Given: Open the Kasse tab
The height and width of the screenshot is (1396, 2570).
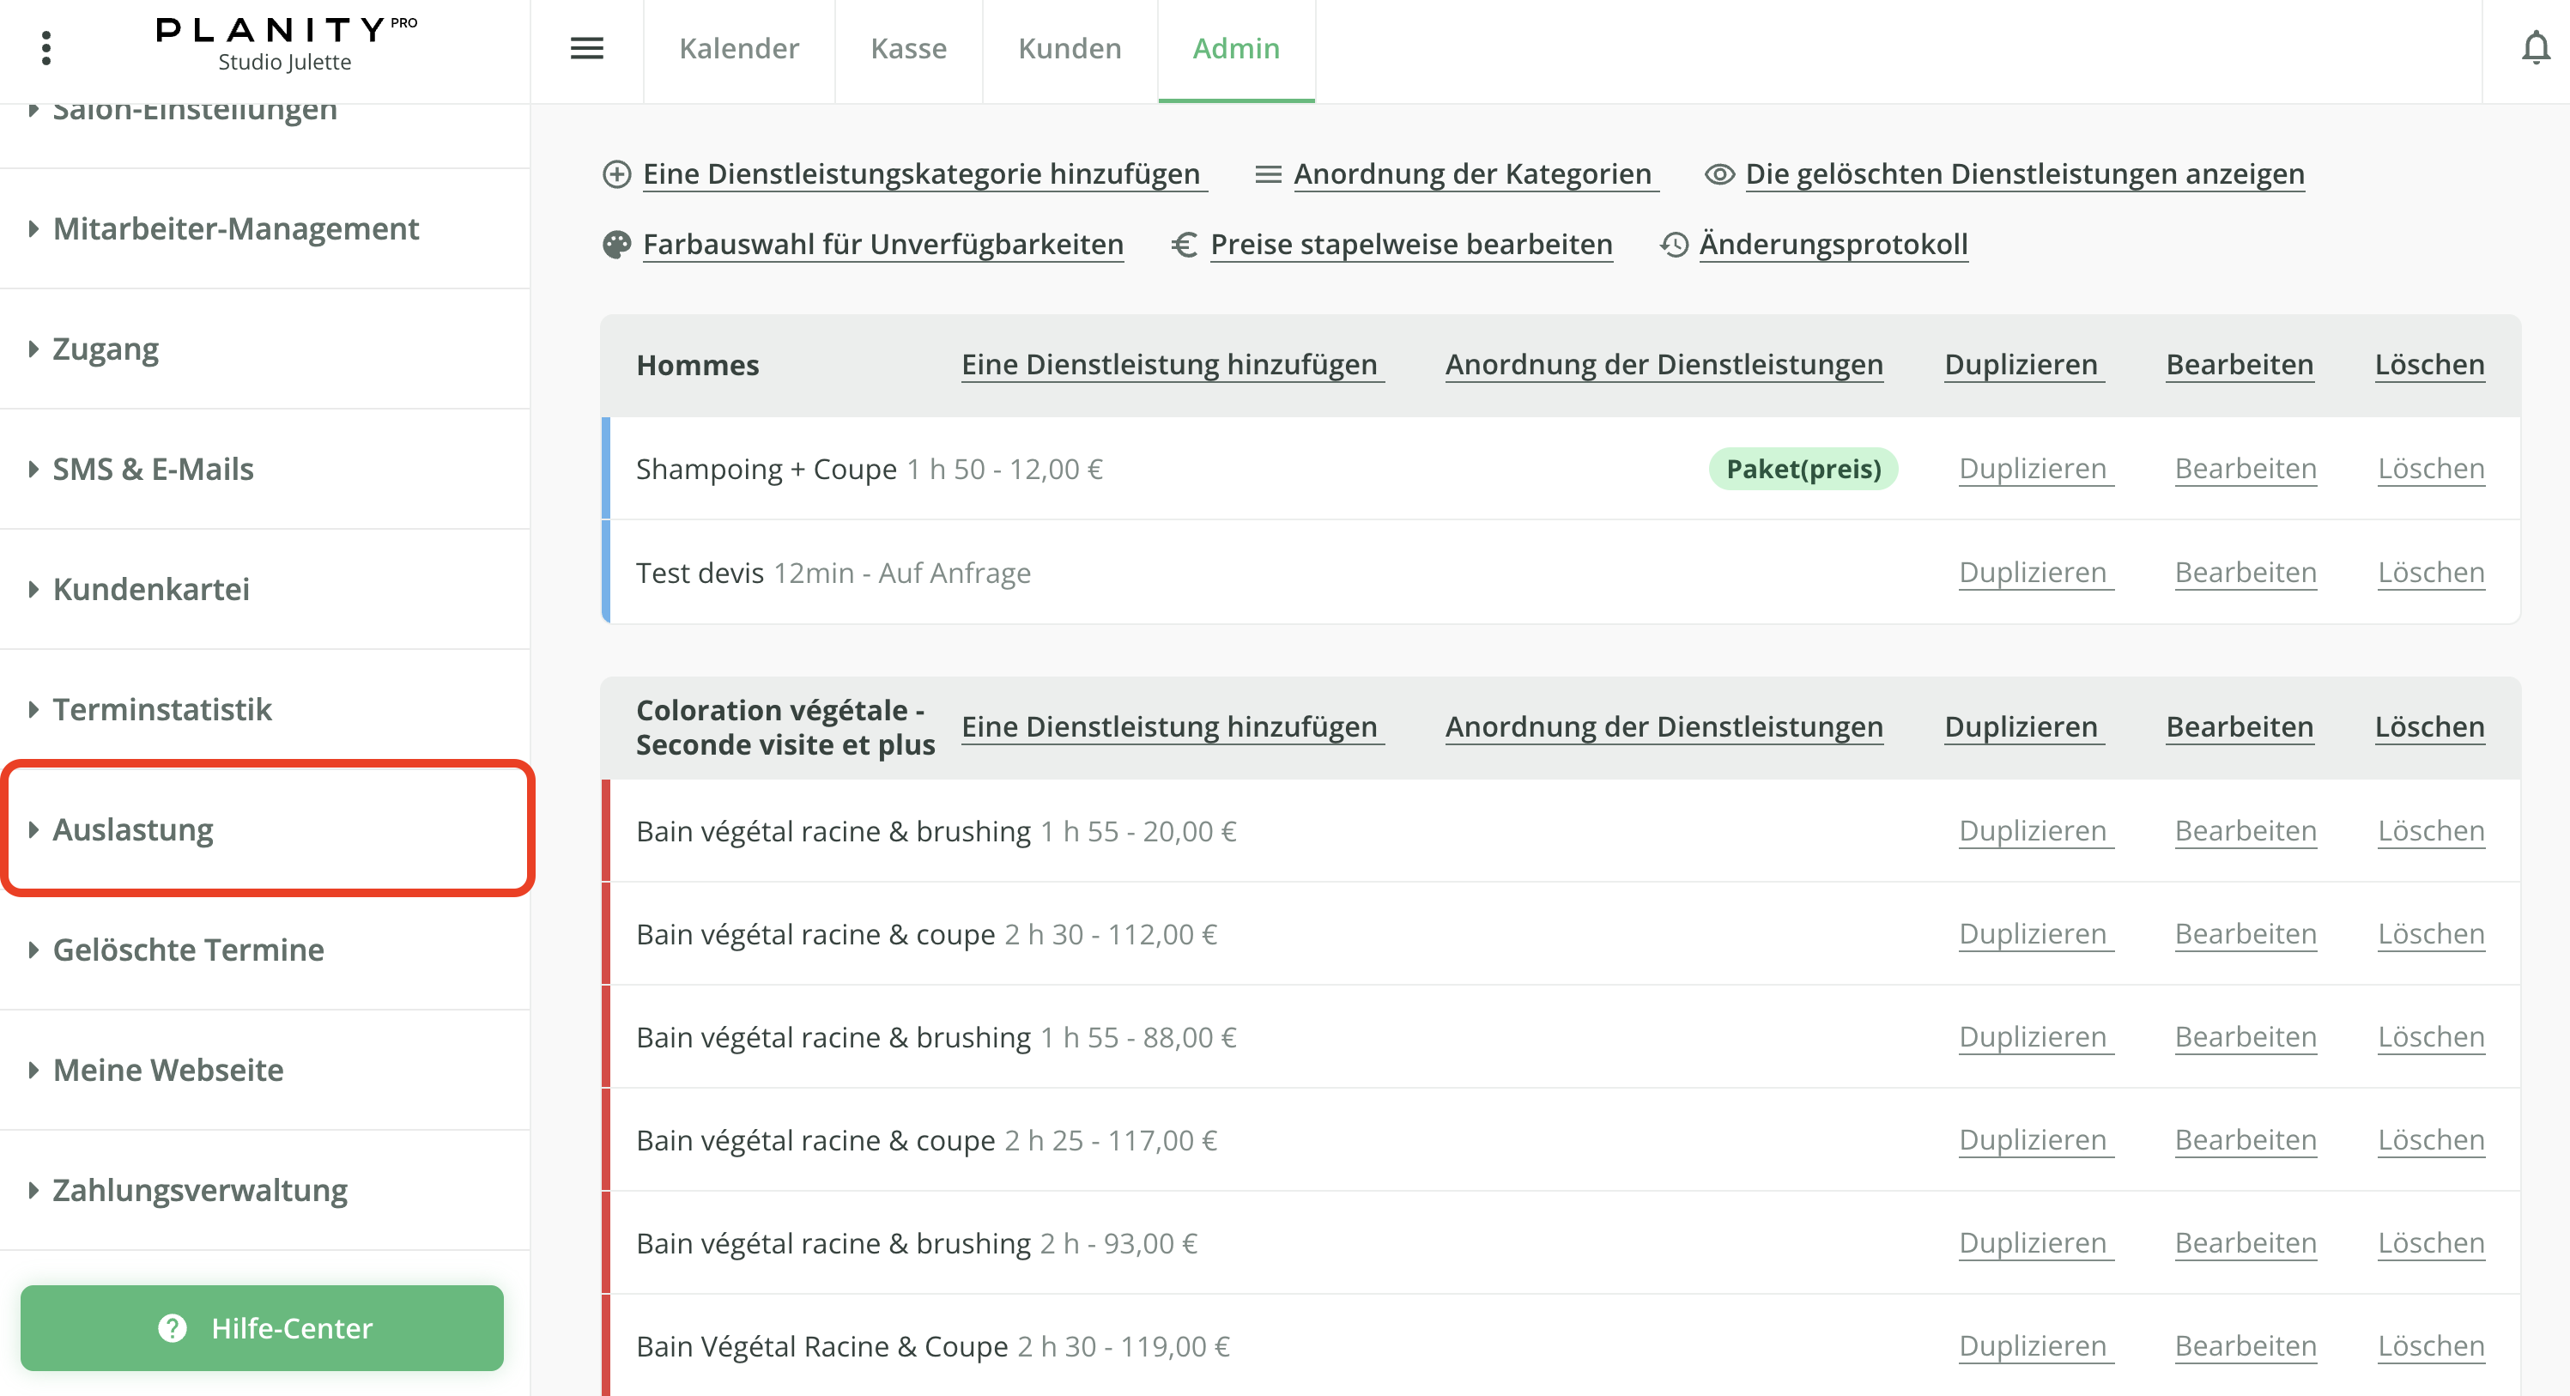Looking at the screenshot, I should [x=908, y=48].
